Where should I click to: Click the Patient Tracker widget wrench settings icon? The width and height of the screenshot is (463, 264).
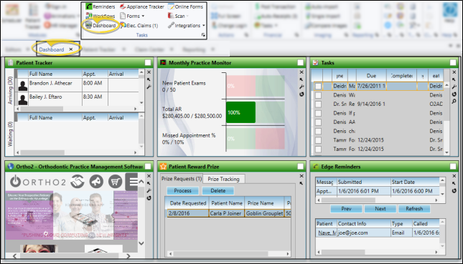[x=149, y=87]
